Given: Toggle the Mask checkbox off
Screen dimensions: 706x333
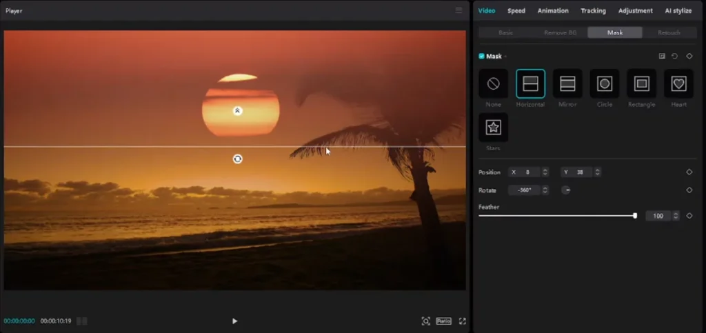Looking at the screenshot, I should pyautogui.click(x=481, y=57).
